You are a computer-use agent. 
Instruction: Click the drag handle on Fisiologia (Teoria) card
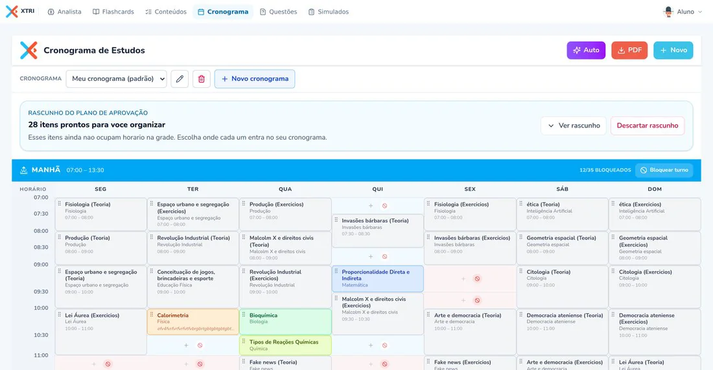[59, 204]
